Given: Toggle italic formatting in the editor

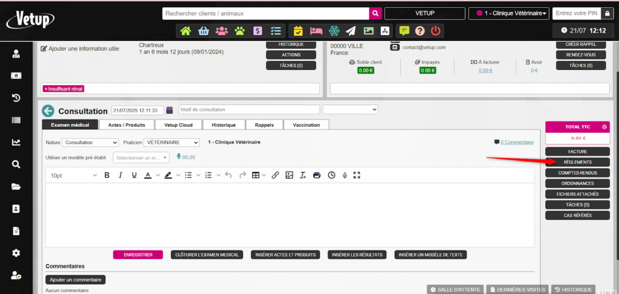Looking at the screenshot, I should pos(120,175).
